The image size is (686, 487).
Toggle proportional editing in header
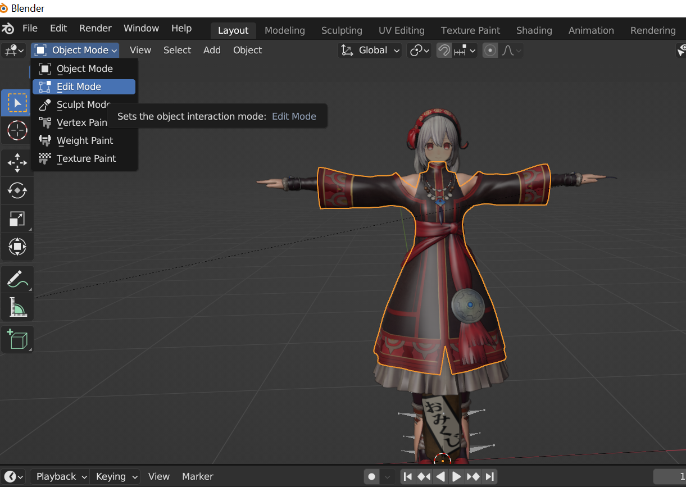[x=490, y=51]
